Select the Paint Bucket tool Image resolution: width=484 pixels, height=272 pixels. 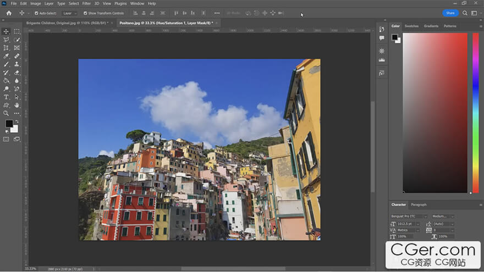[x=6, y=80]
